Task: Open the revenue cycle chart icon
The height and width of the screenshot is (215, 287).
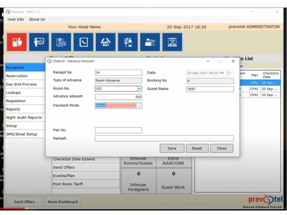Action: [106, 42]
